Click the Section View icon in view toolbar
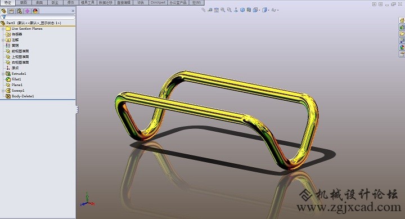 [249, 10]
